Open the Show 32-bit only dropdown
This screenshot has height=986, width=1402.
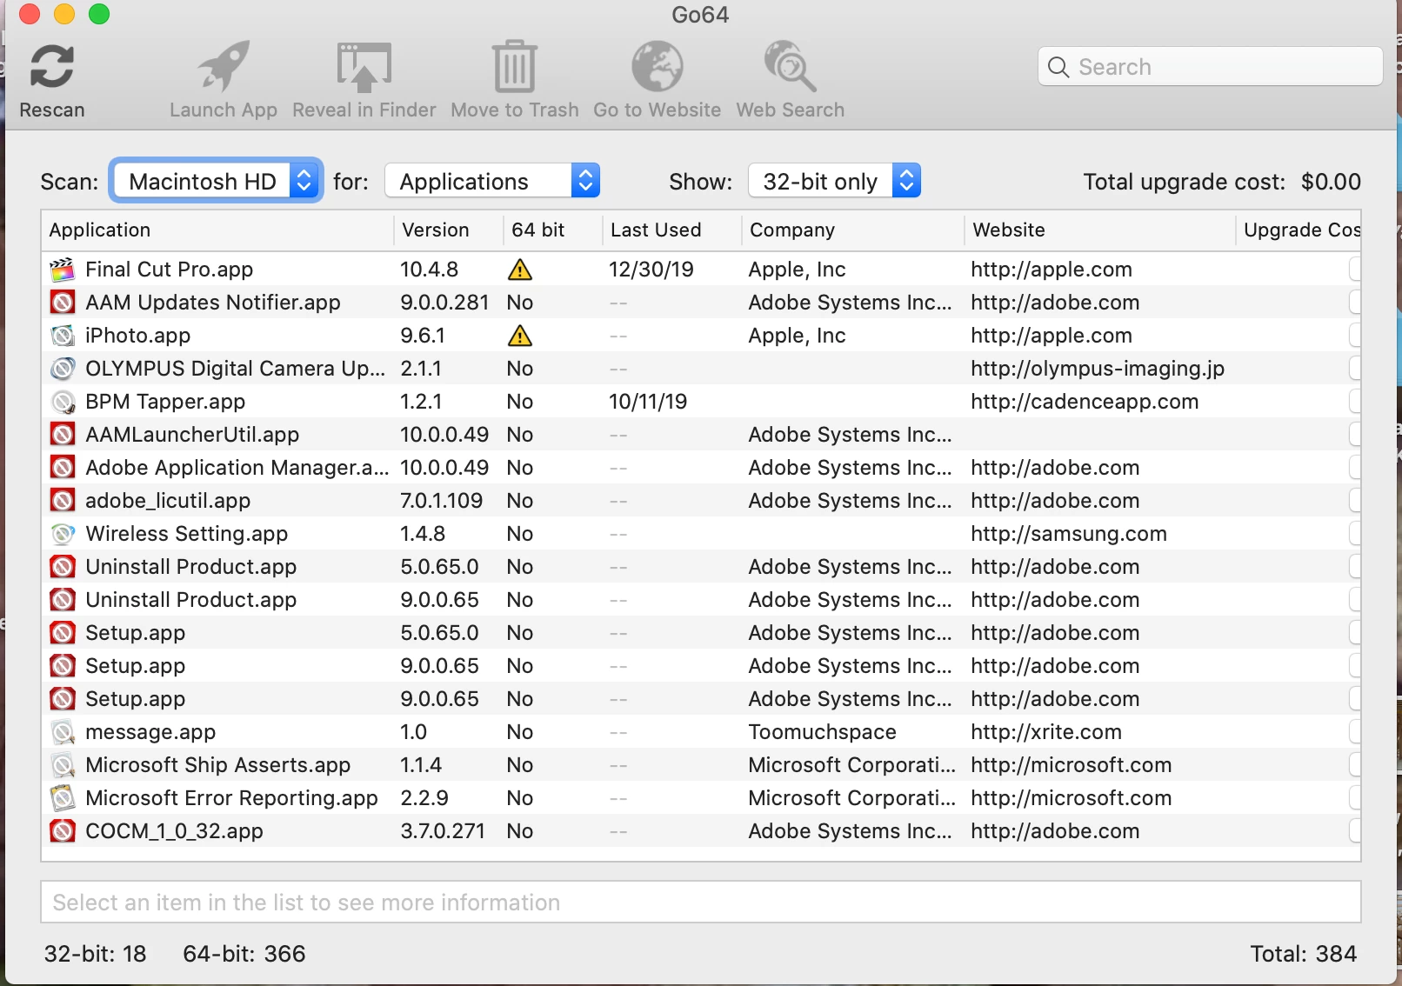click(x=834, y=181)
